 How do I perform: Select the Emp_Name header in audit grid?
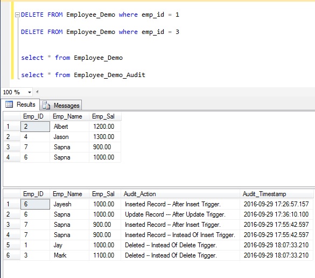point(69,194)
